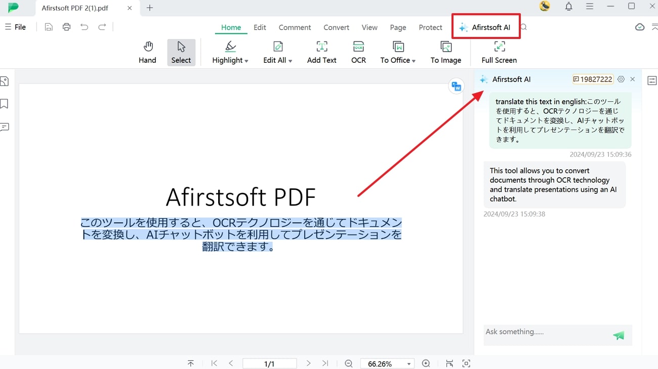658x369 pixels.
Task: Expand the To Office dropdown arrow
Action: [x=414, y=61]
